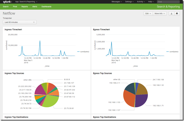Screen dimensions: 184x121
Task: Go to the Pivot tab
Action: coord(15,7)
